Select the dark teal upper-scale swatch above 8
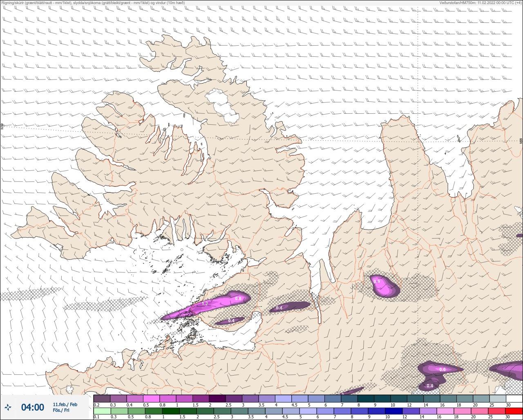 [x=366, y=398]
